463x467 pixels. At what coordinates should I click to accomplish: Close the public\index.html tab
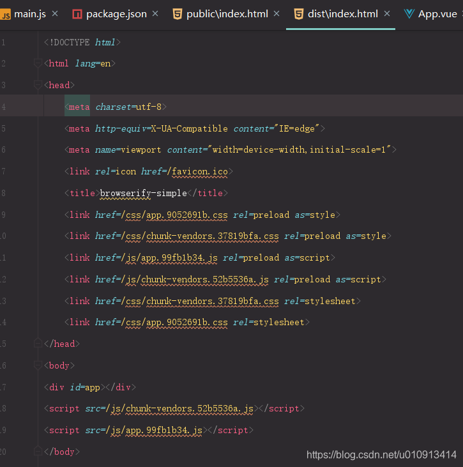[x=277, y=13]
